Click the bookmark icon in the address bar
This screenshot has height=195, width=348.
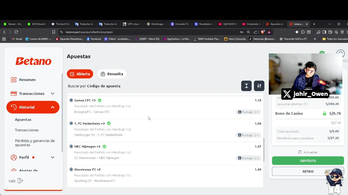[54, 32]
